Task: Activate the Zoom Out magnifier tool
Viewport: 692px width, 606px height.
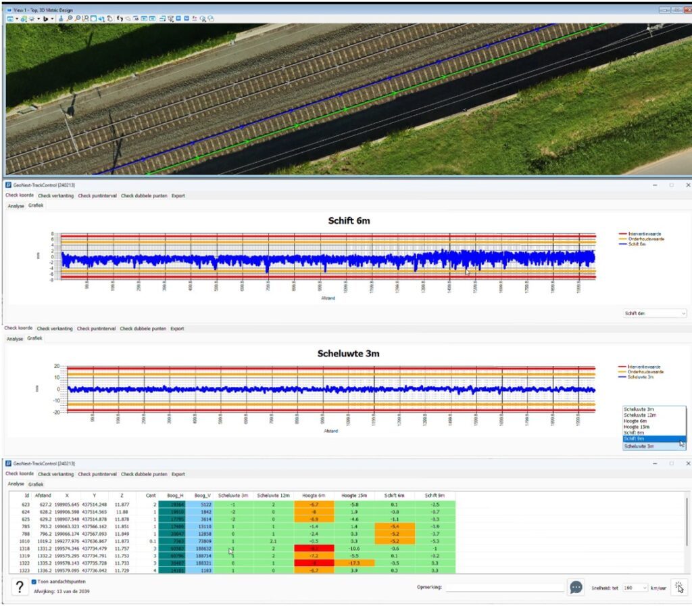Action: pyautogui.click(x=77, y=18)
